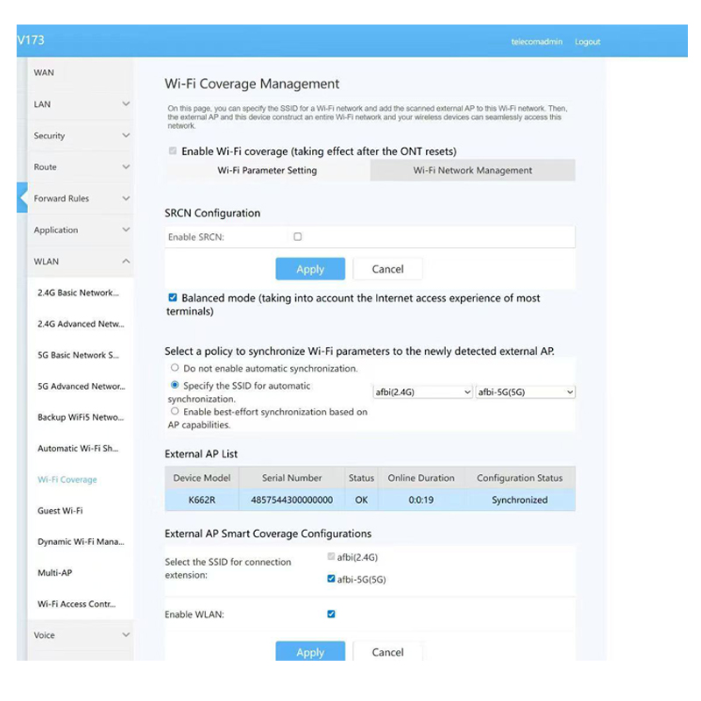Expand the Forward Rules chevron
The image size is (701, 701).
click(125, 199)
